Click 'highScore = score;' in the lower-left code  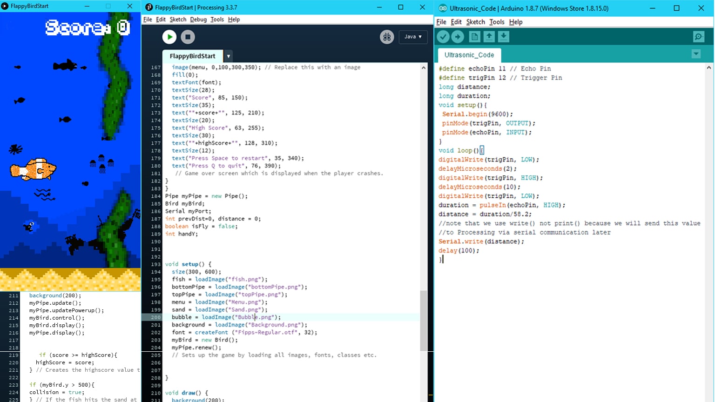click(x=65, y=362)
